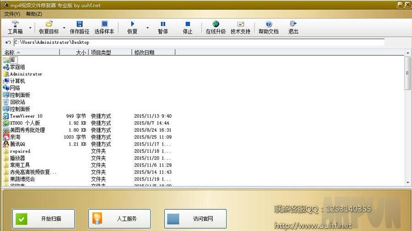Click the 人工服务 manual service button

(119, 219)
